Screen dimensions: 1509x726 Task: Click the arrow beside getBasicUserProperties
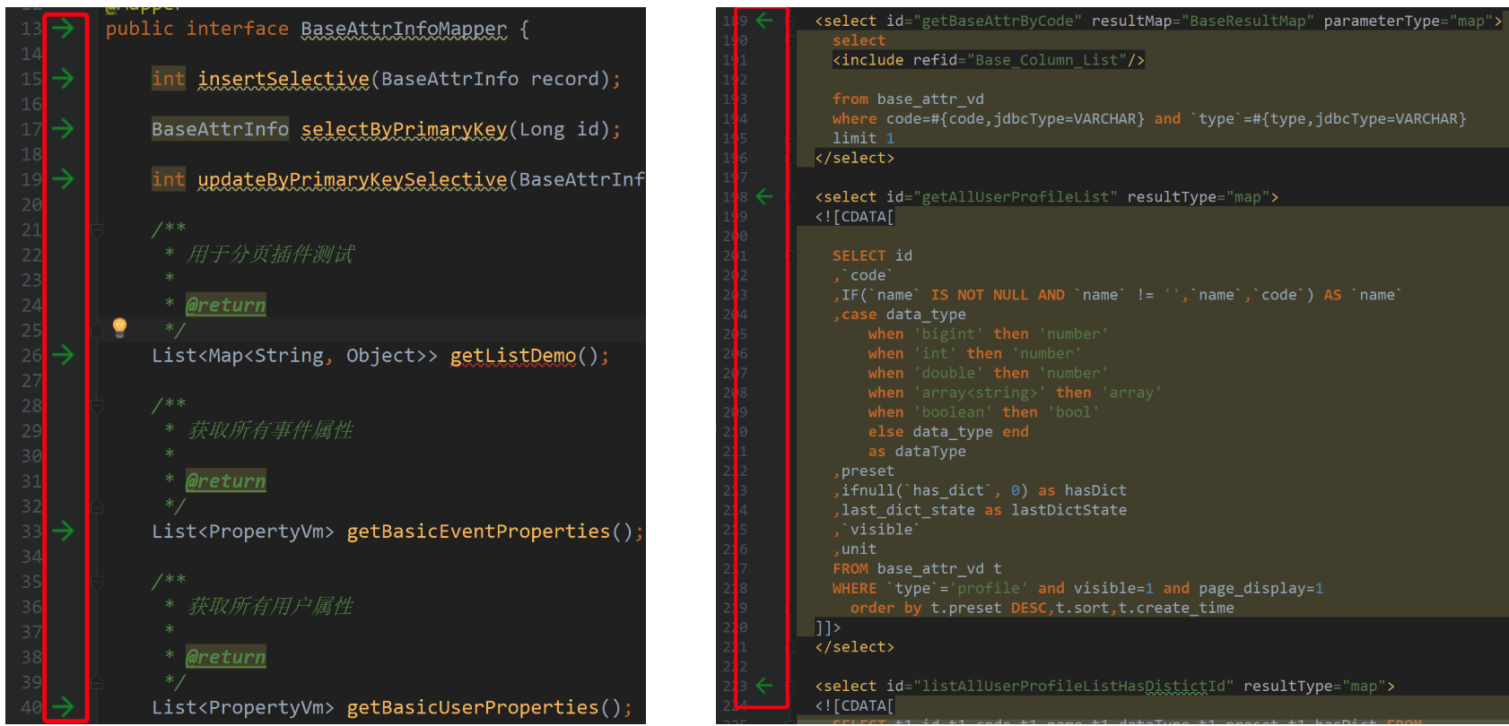(x=62, y=707)
